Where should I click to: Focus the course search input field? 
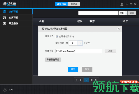[98, 13]
